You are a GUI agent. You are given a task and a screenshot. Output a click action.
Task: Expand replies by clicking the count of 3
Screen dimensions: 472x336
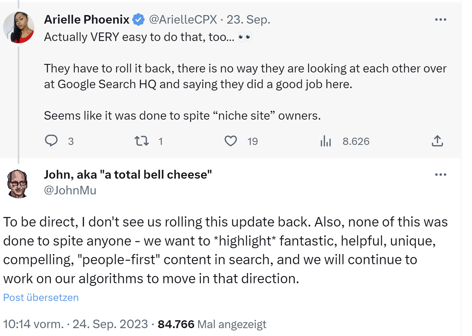point(70,142)
